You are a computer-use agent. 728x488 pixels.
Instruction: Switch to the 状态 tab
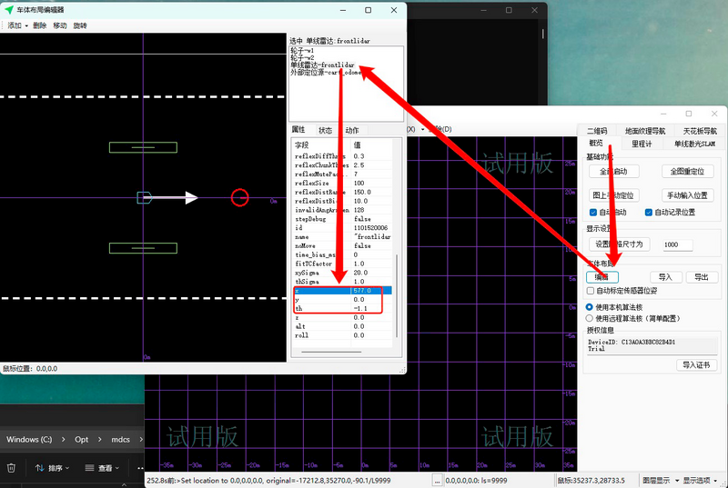[325, 131]
